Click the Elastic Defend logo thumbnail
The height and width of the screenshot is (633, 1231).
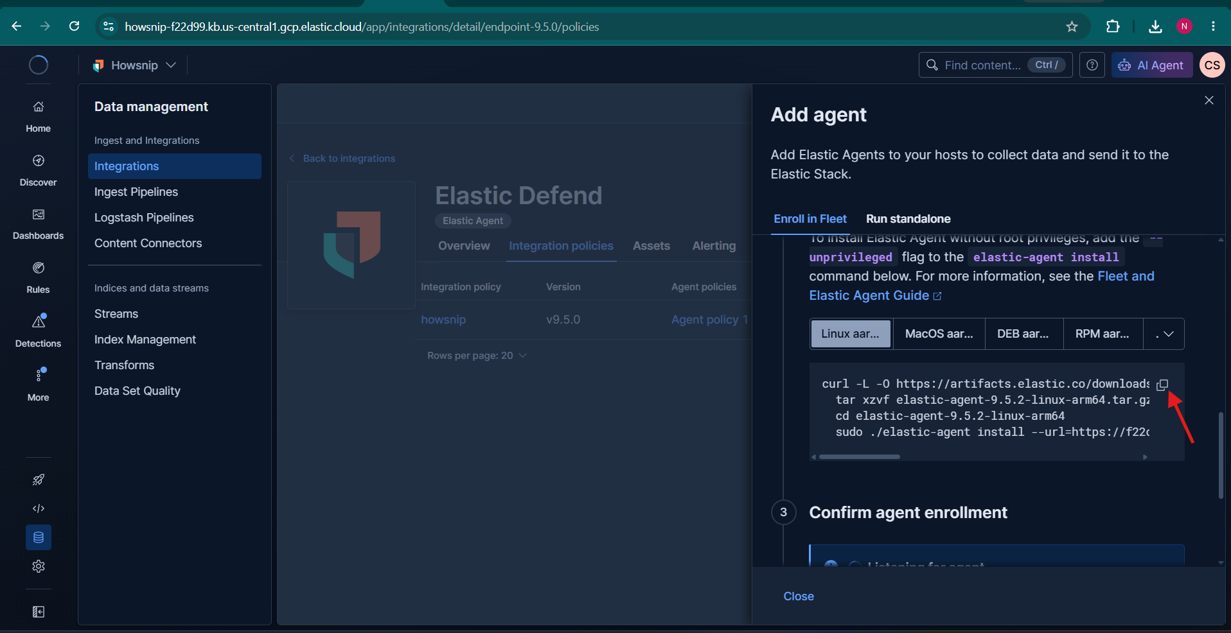[351, 245]
